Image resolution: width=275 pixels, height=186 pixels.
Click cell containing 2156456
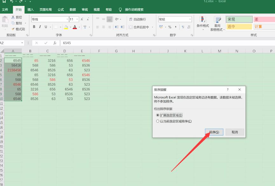13,70
